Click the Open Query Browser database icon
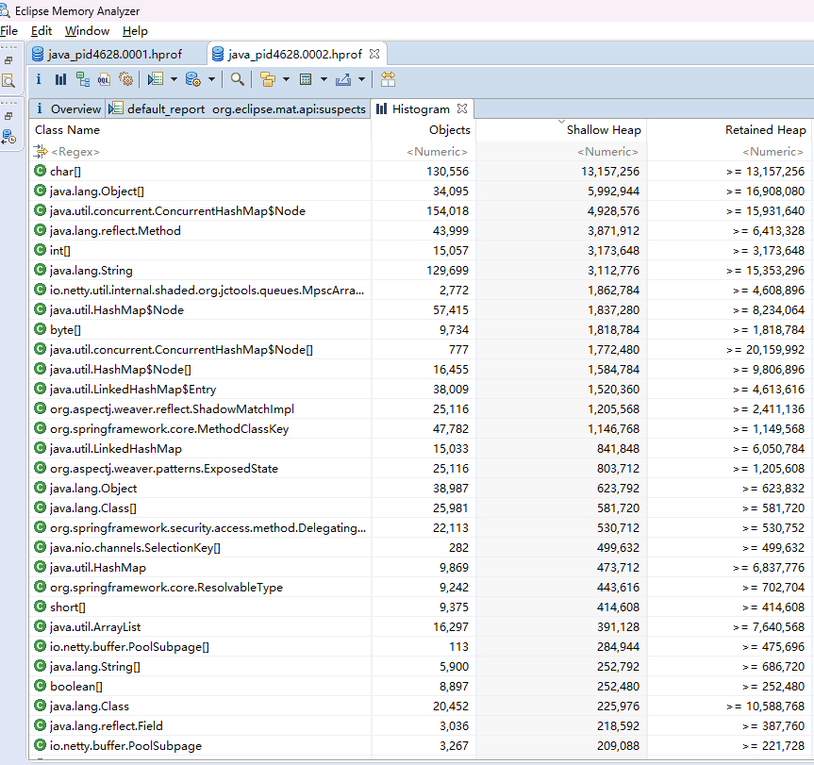The width and height of the screenshot is (814, 765). [193, 79]
